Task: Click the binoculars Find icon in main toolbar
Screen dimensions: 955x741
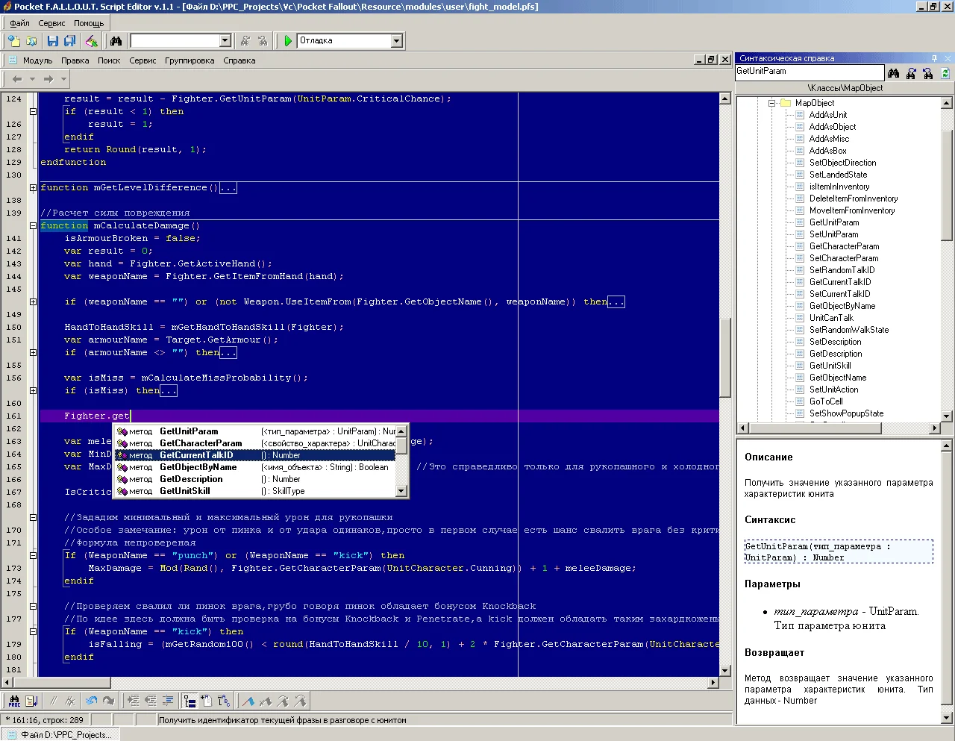Action: (116, 41)
